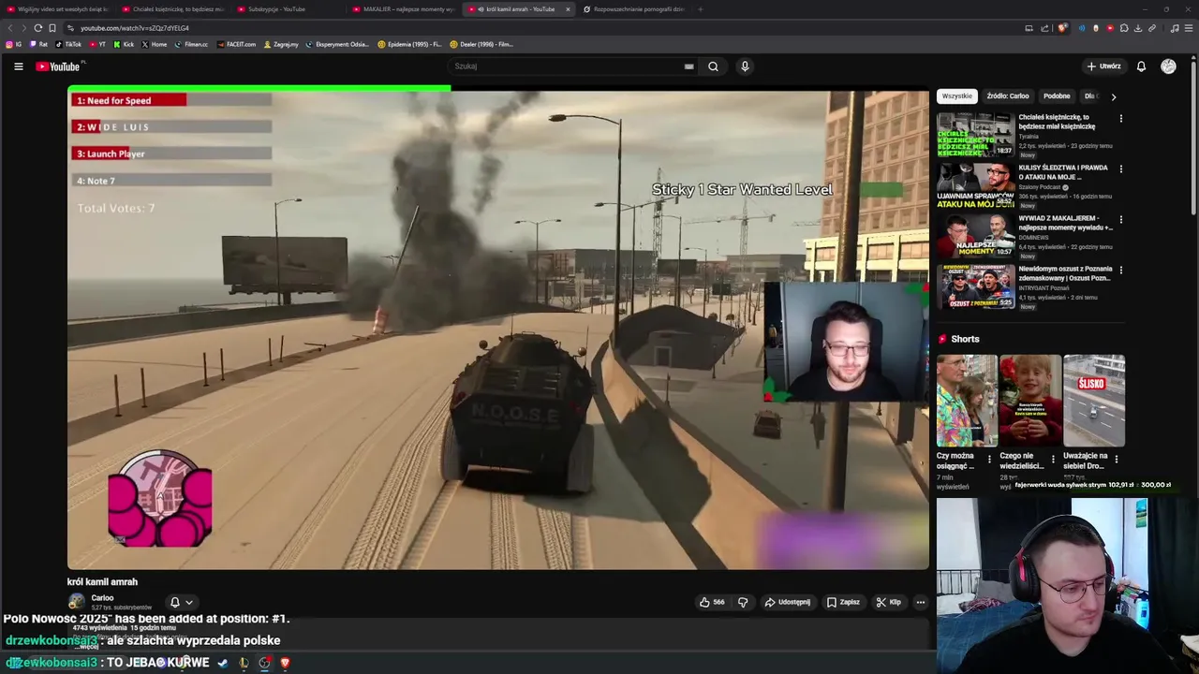Open the 'Uważajcie na siebie' short
This screenshot has height=674, width=1199.
point(1094,401)
